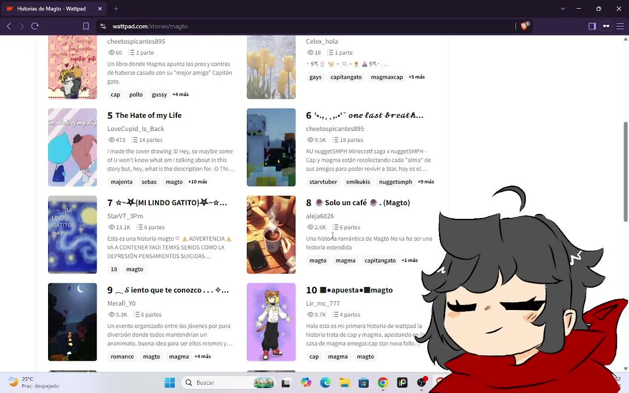Select the gussy tag
This screenshot has width=629, height=393.
[x=159, y=94]
